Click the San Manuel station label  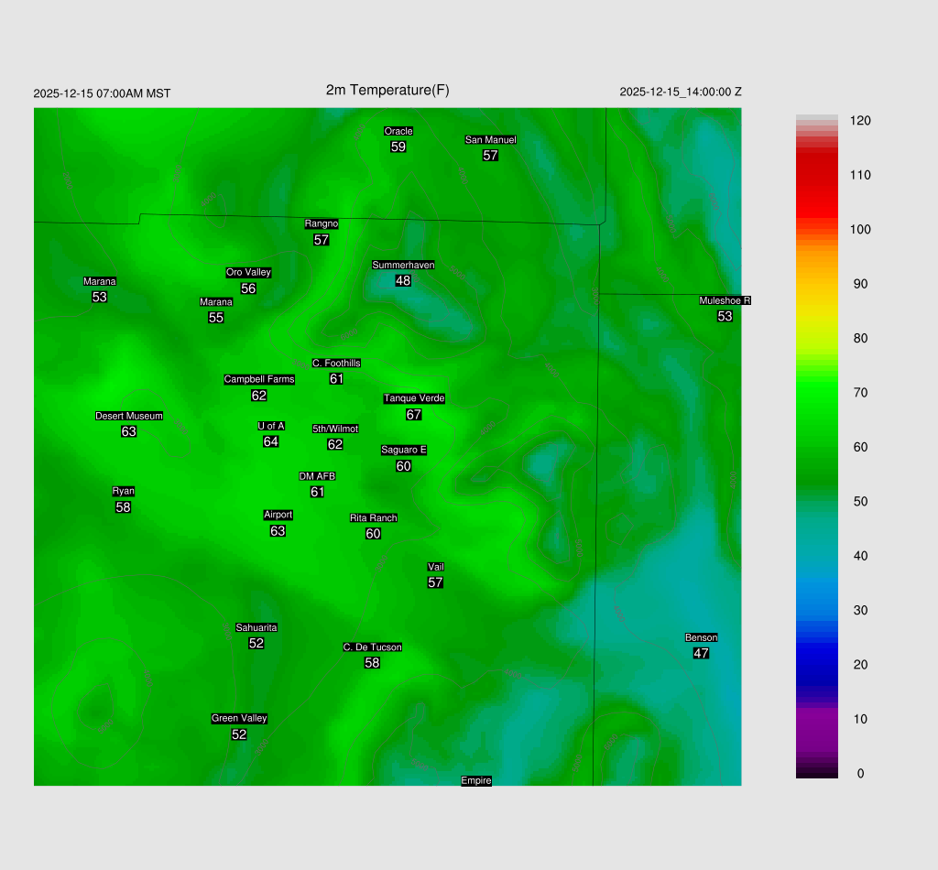[x=490, y=139]
